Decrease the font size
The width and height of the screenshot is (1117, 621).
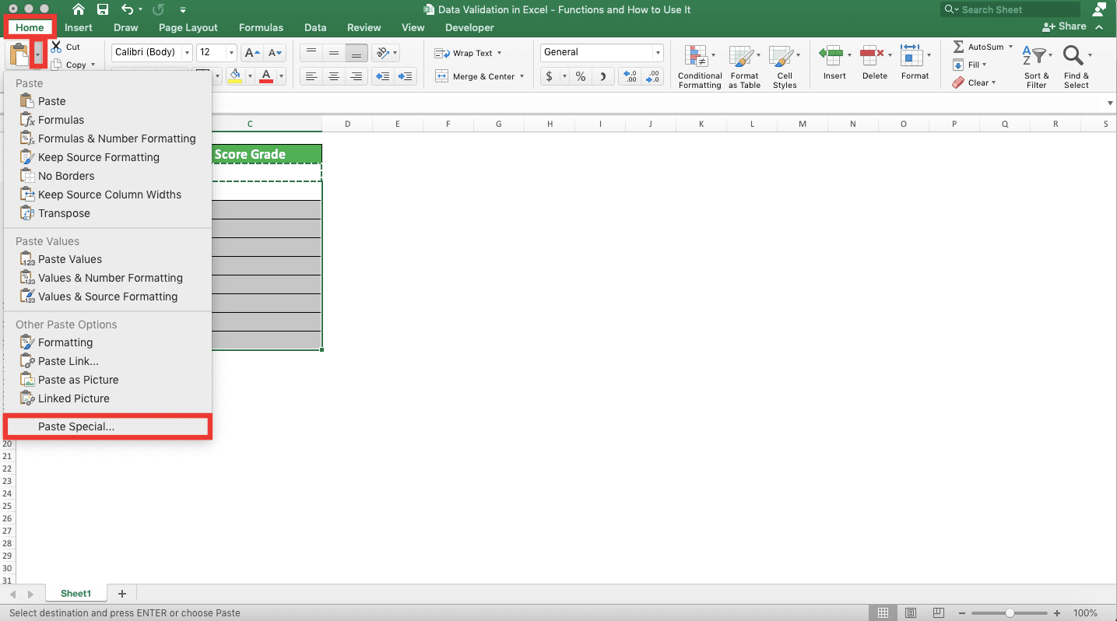coord(276,53)
